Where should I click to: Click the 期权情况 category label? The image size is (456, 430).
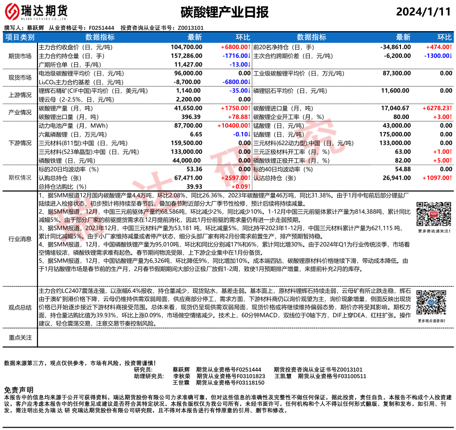click(20, 178)
